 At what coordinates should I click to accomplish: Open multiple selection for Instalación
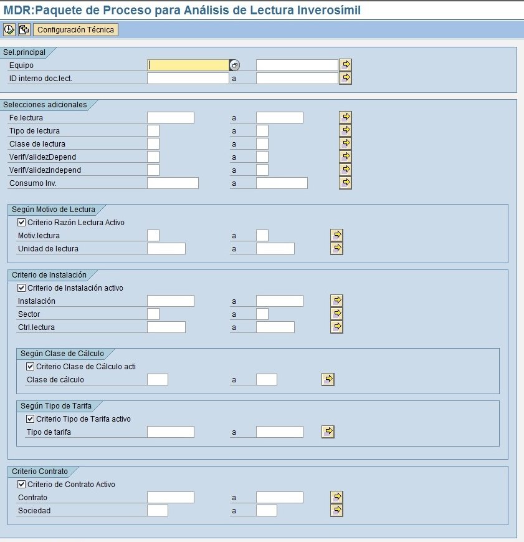(x=337, y=301)
